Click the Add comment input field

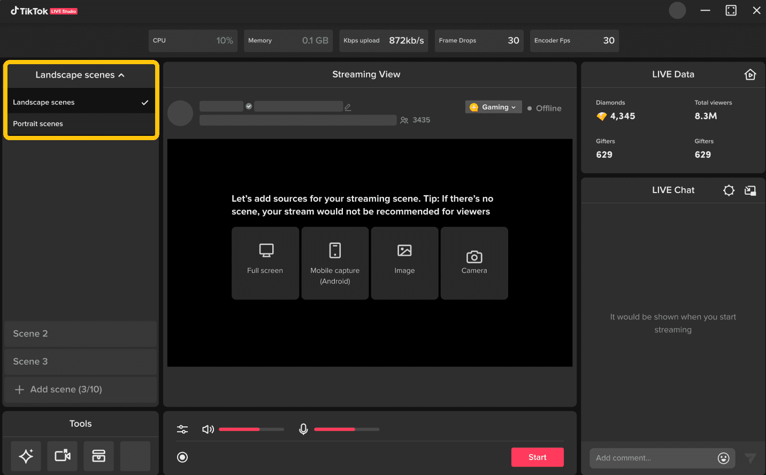(654, 458)
